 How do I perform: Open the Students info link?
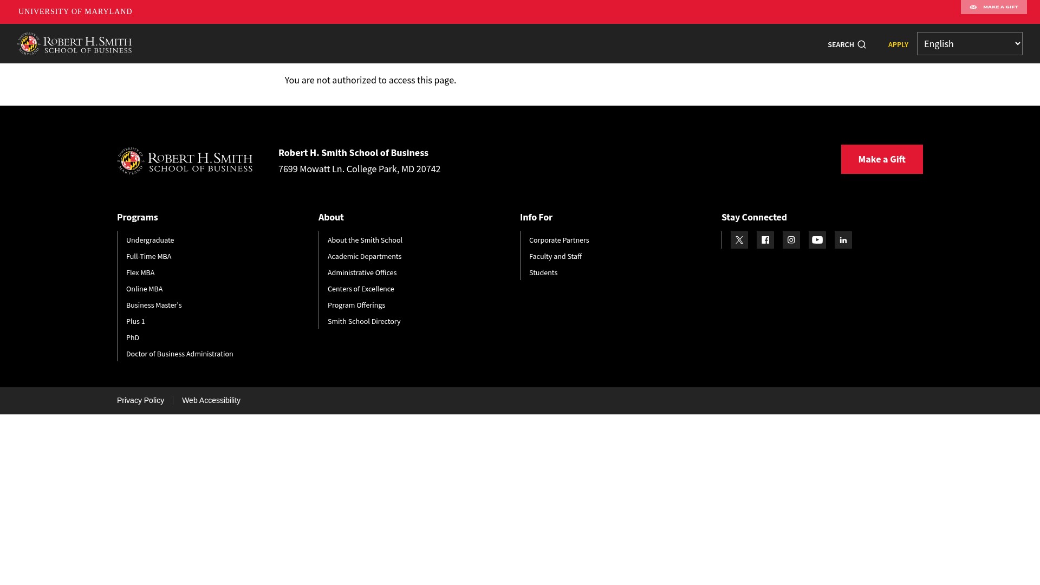(x=543, y=272)
